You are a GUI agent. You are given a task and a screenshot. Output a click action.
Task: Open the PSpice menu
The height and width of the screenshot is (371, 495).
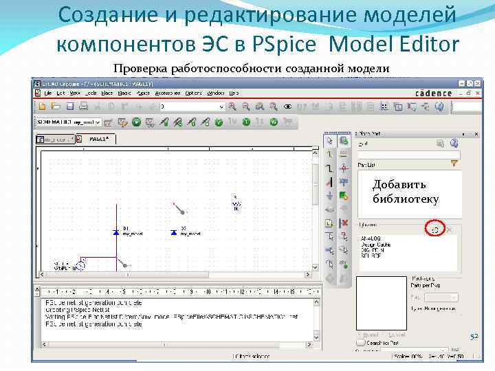[143, 93]
